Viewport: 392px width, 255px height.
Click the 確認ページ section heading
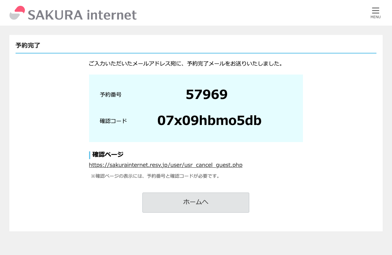108,154
